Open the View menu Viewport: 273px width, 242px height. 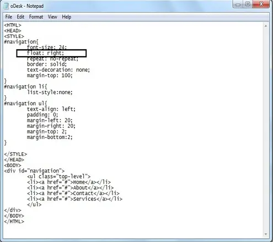coord(52,17)
